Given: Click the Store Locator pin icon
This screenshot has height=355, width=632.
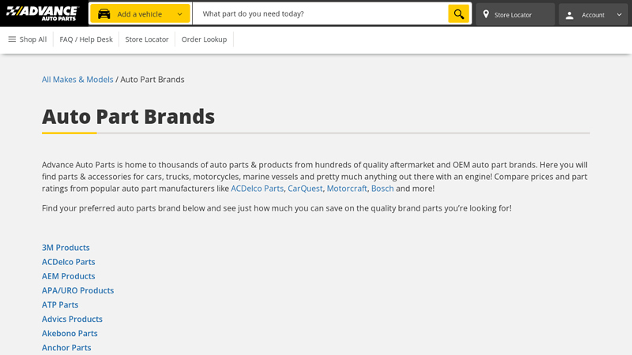Looking at the screenshot, I should tap(486, 14).
